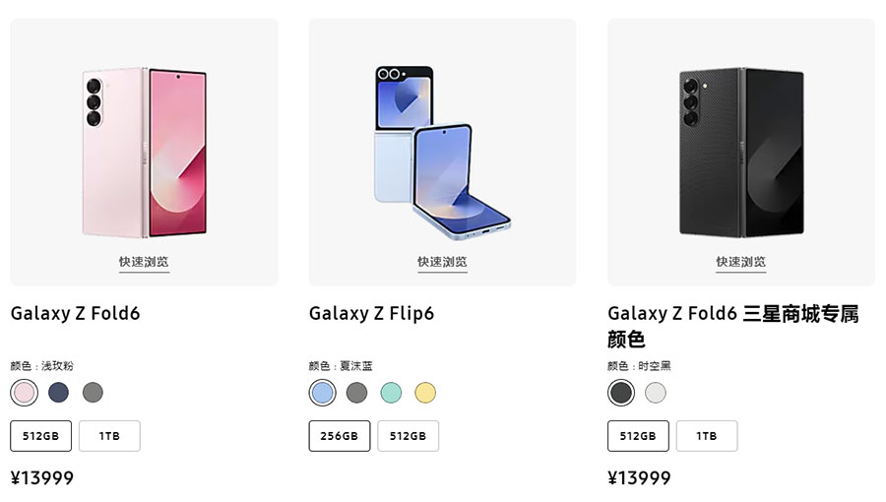Select the white swatch for Fold6 exclusive edition

(x=656, y=393)
